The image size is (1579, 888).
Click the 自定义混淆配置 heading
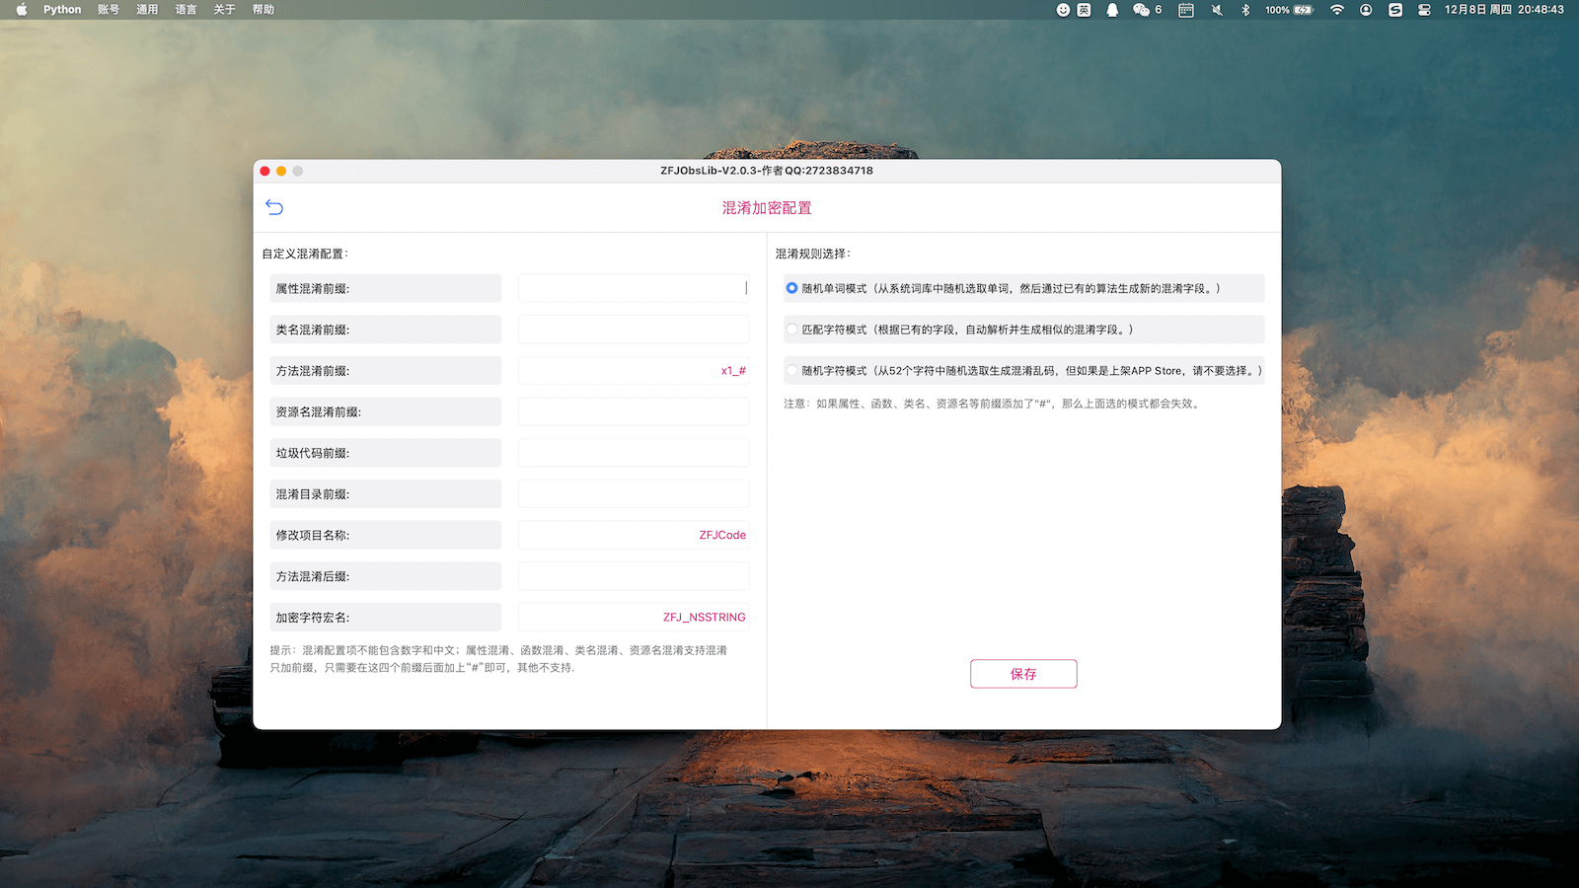[x=305, y=254]
